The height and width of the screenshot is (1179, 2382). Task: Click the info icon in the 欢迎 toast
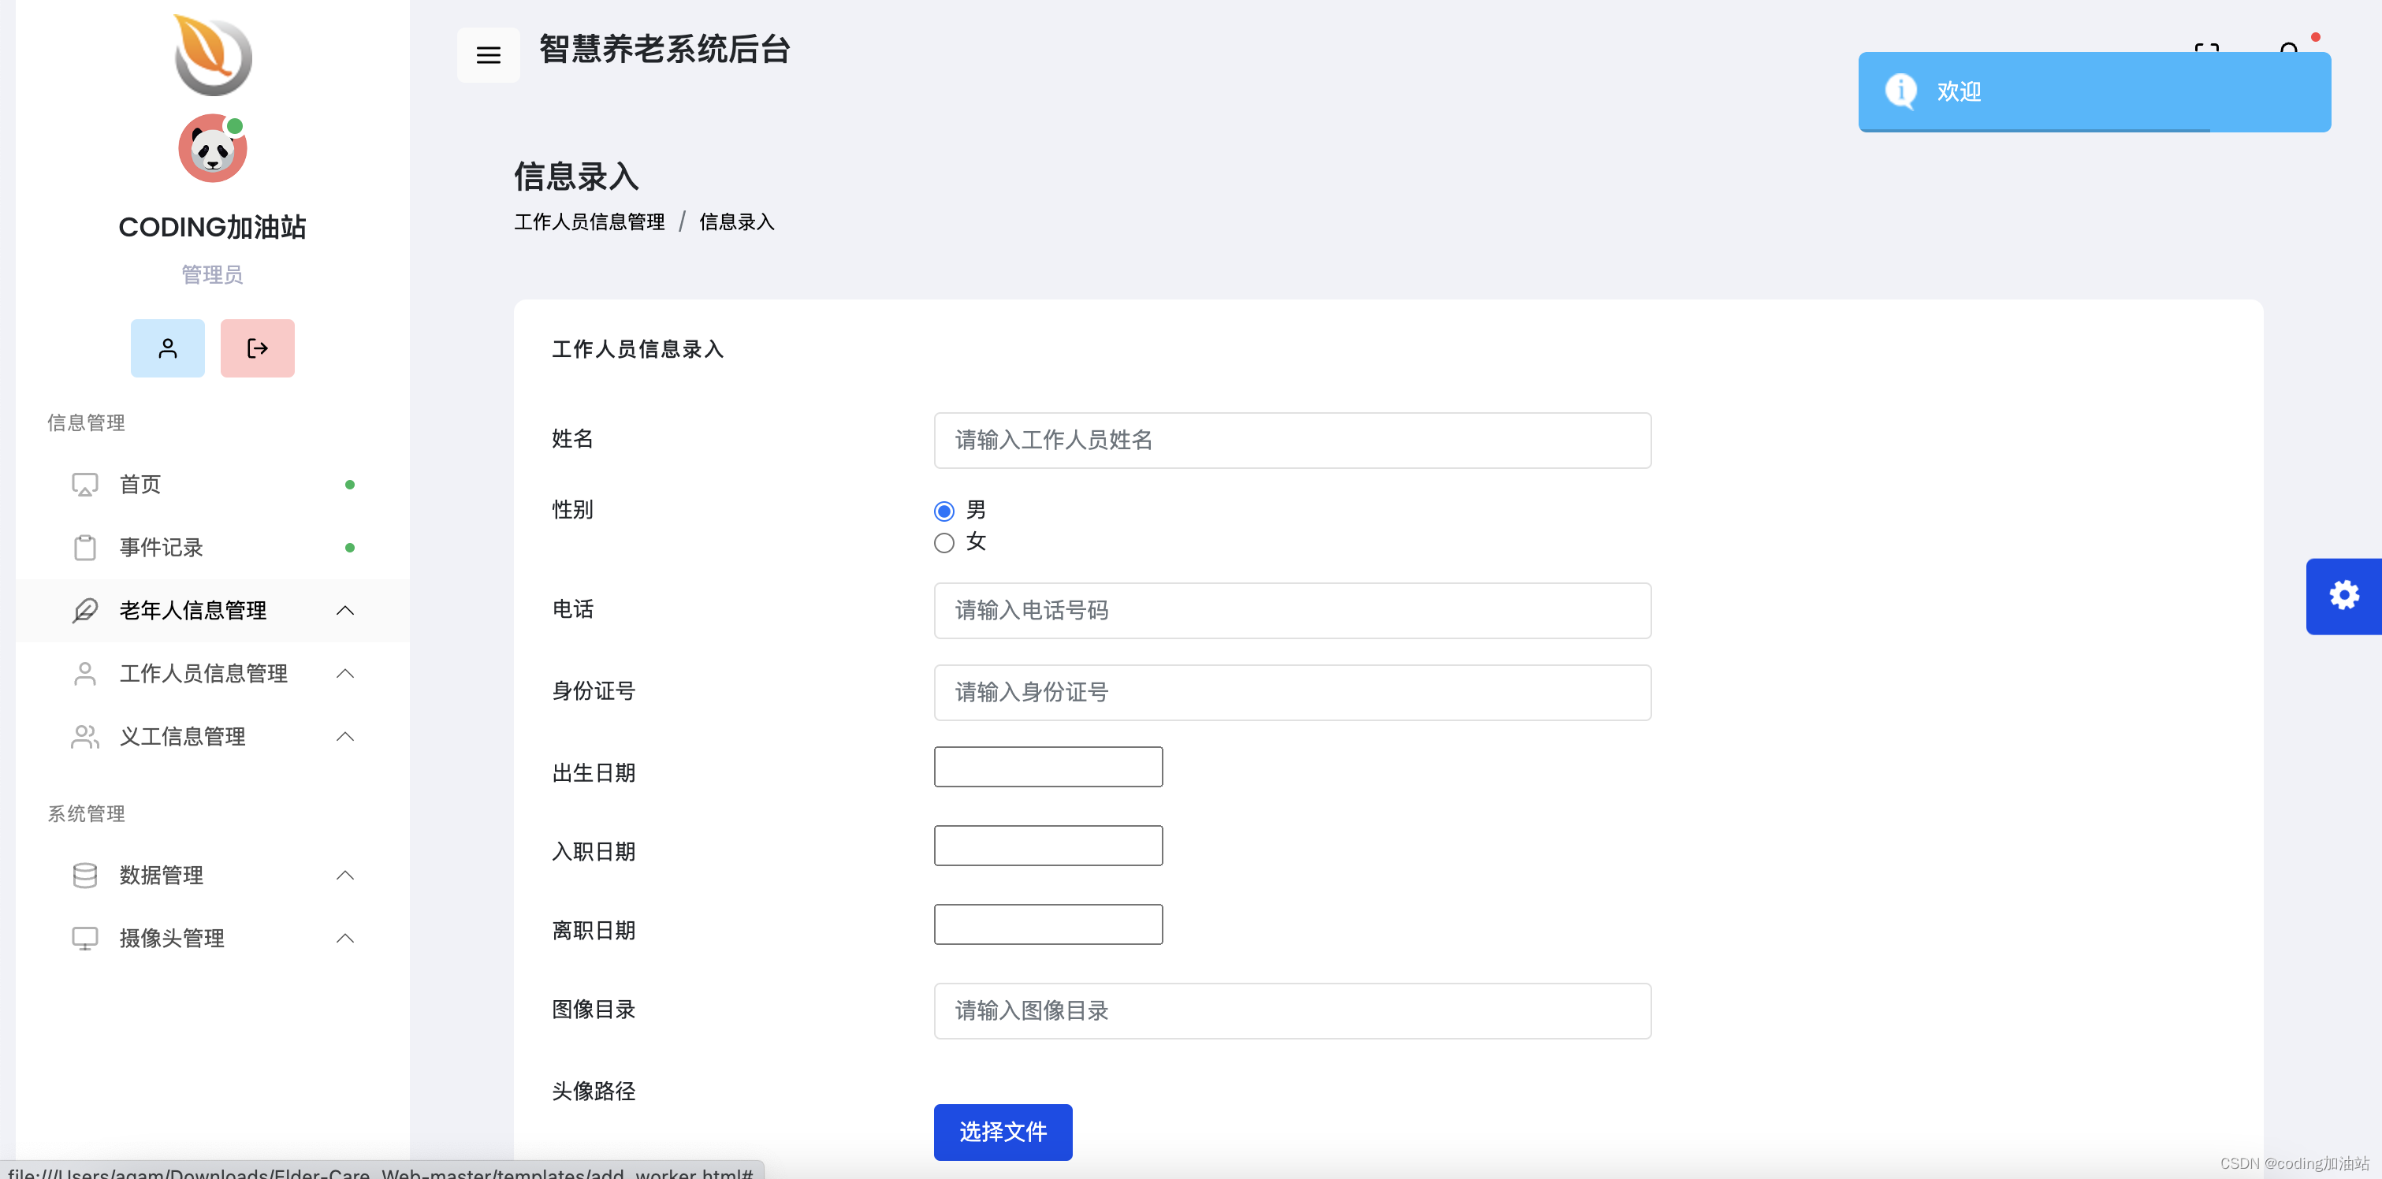pyautogui.click(x=1900, y=91)
